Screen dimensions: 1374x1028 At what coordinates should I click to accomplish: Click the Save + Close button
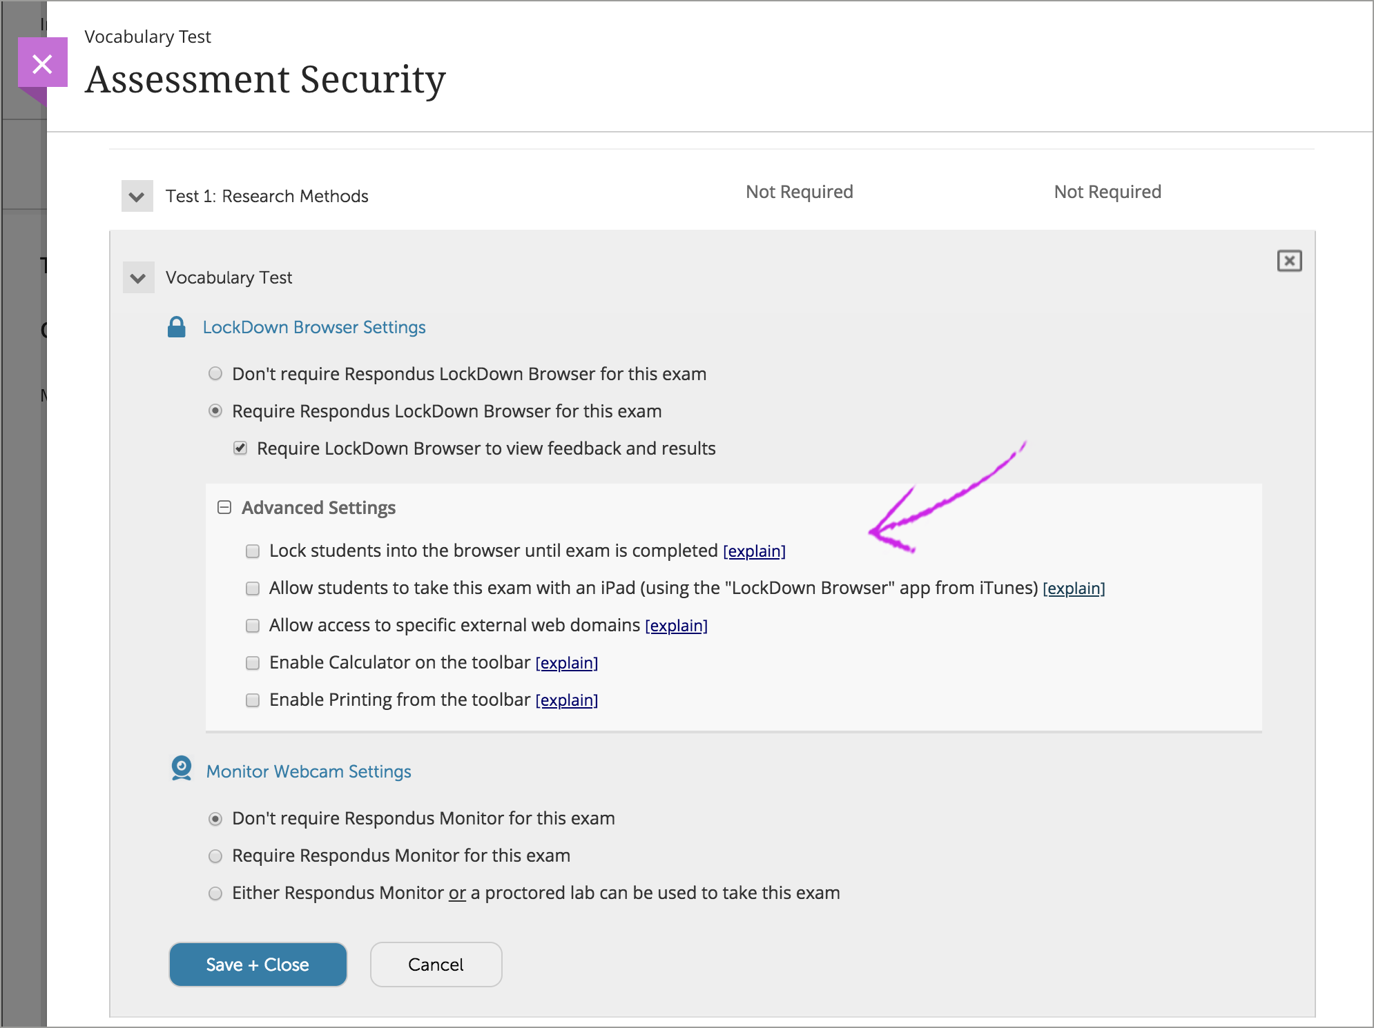[x=258, y=965]
